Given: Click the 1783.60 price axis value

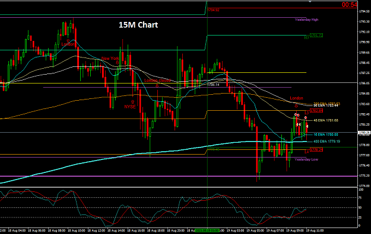Looking at the screenshot, I should point(364,104).
